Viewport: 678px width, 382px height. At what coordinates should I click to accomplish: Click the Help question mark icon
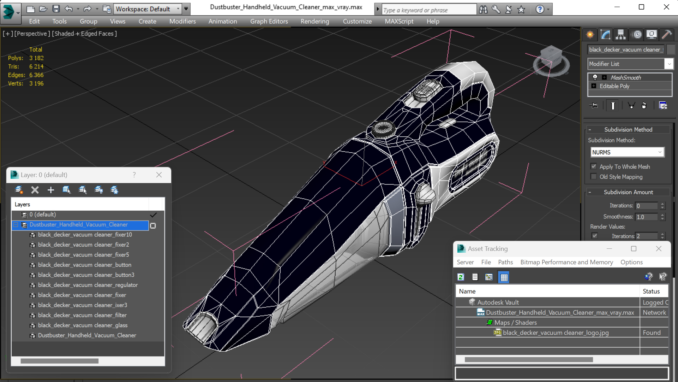(540, 10)
